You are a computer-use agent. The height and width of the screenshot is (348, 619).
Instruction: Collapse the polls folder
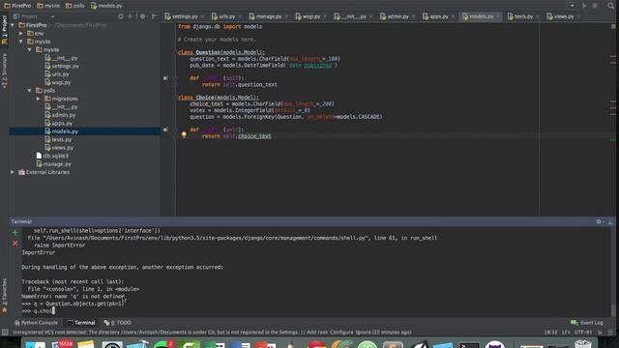(30, 90)
